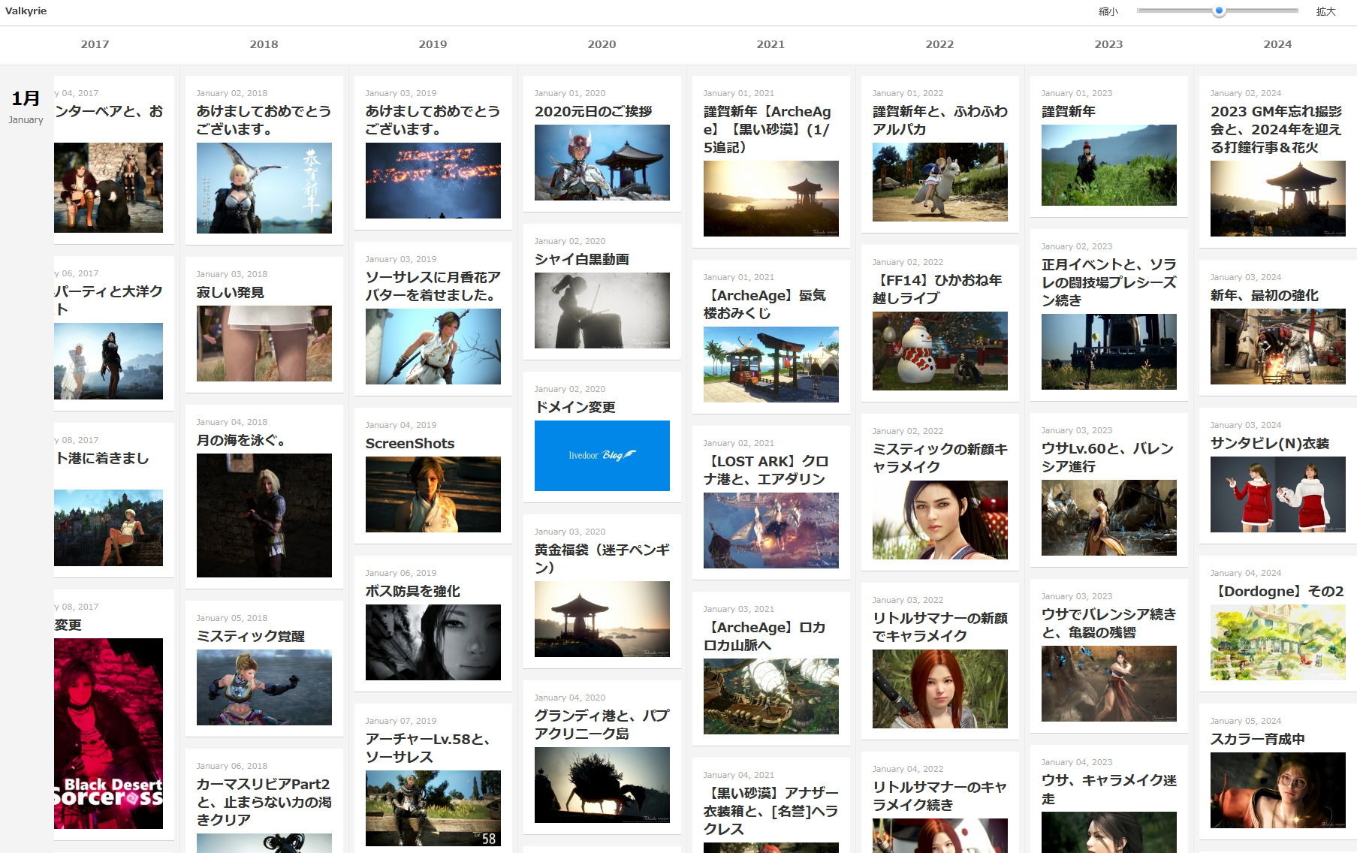
Task: Open the アーチャーLv.58と、ソーサレス post title
Action: click(x=428, y=748)
